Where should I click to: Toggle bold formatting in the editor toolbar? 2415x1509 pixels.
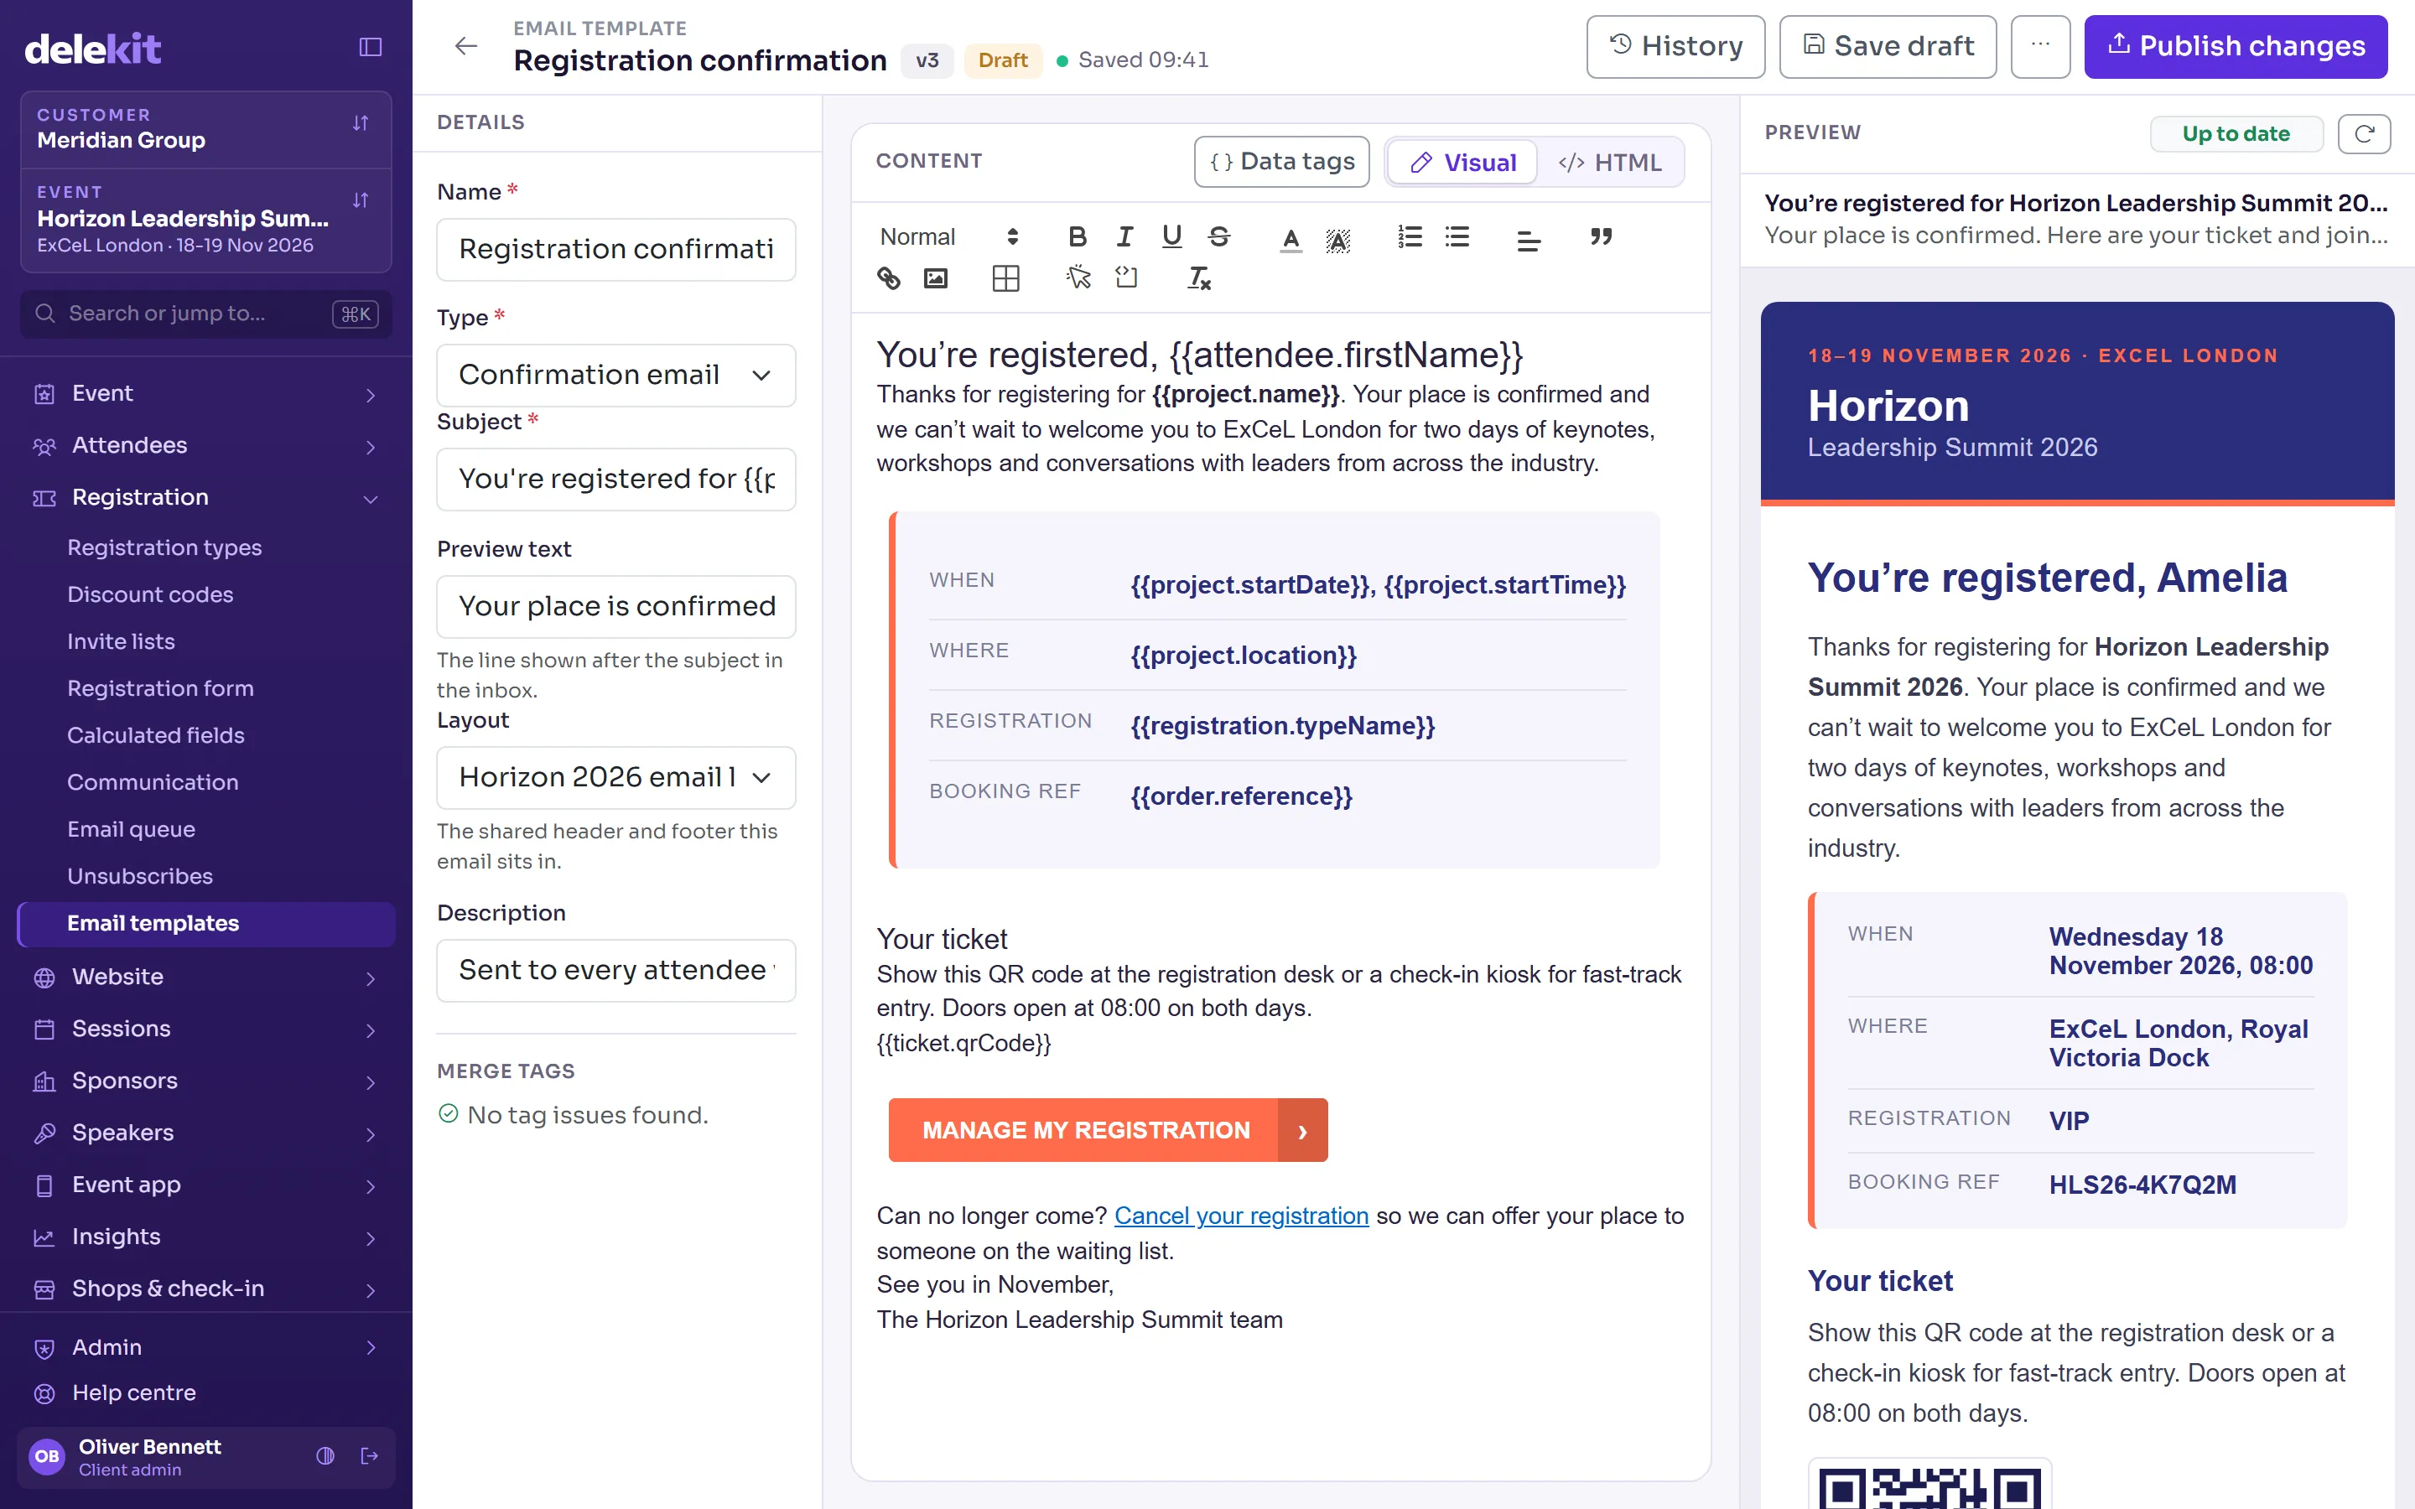(x=1077, y=236)
